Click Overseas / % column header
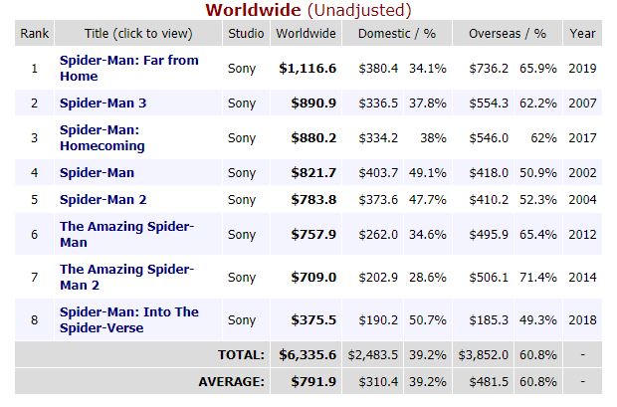 (507, 34)
